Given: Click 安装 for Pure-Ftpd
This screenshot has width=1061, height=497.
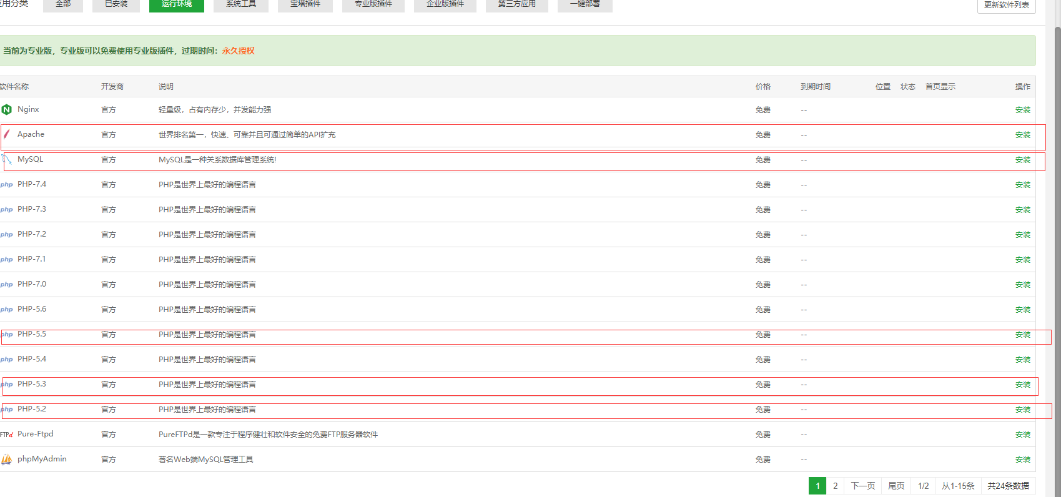Looking at the screenshot, I should [1023, 435].
